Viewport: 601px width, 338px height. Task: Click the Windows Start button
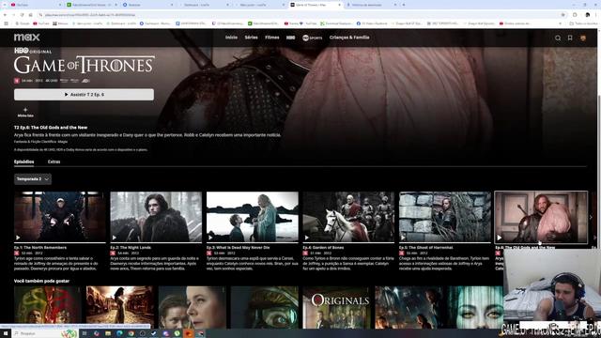coord(6,333)
